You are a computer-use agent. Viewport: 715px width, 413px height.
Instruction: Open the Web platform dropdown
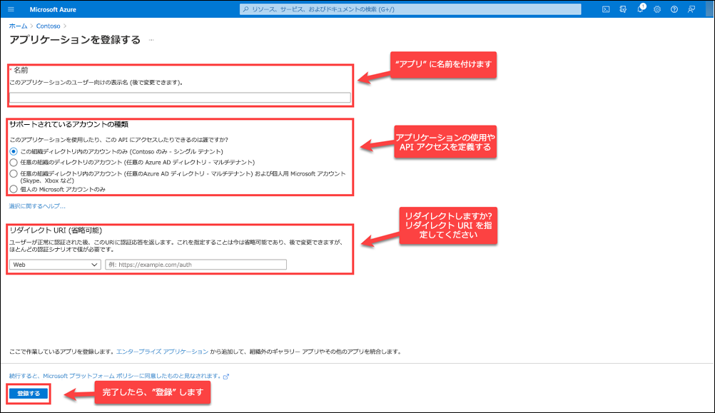coord(55,265)
